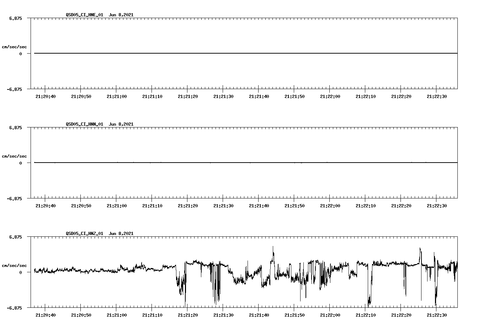
Task: Click the 21:22:30 label in HNE plot
Action: (437, 96)
